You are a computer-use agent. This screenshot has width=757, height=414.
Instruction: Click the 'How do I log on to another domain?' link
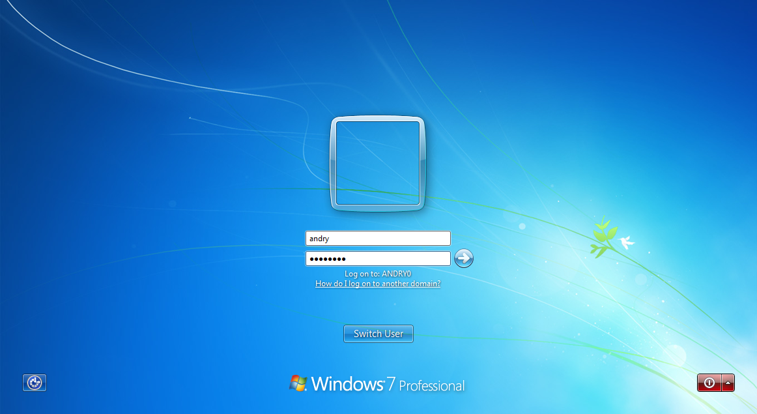point(378,284)
